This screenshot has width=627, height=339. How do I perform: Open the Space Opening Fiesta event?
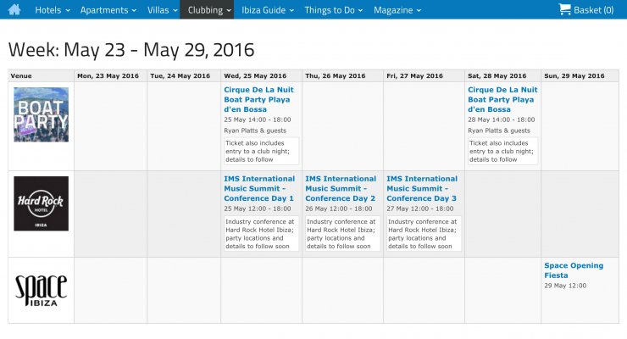tap(574, 270)
